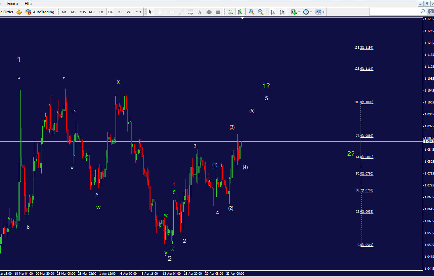This screenshot has width=434, height=277.
Task: Enable automatic chart scrolling
Action: [273, 12]
